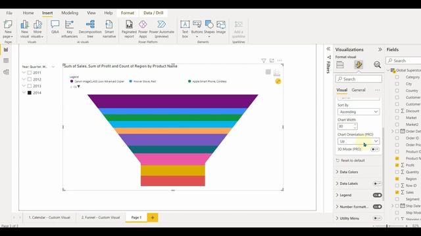Uncheck the Profit field checkbox
Viewport: 421px width, 236px height.
coord(397,165)
